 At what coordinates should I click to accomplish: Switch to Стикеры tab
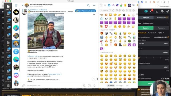(x=120, y=86)
